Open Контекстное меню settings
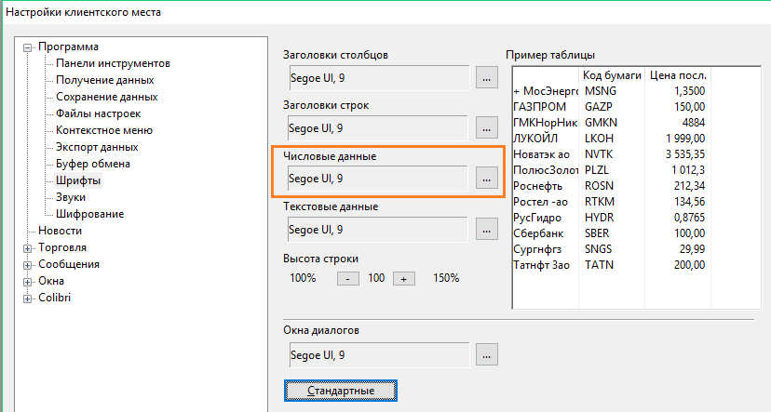 [x=104, y=130]
